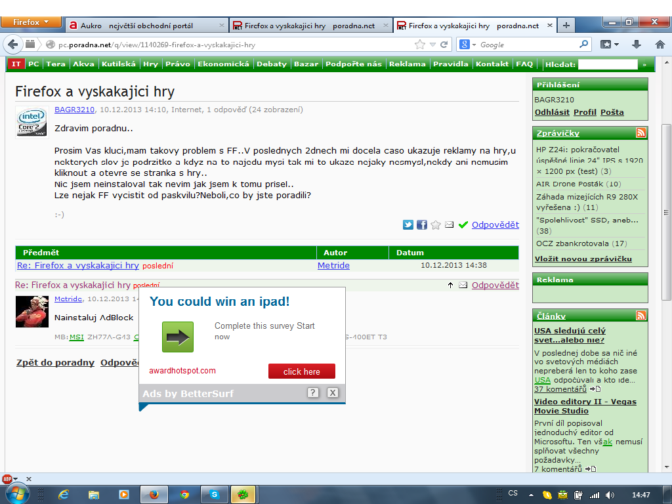The height and width of the screenshot is (504, 672).
Task: Click the 14:47 taskbar clock
Action: [640, 495]
